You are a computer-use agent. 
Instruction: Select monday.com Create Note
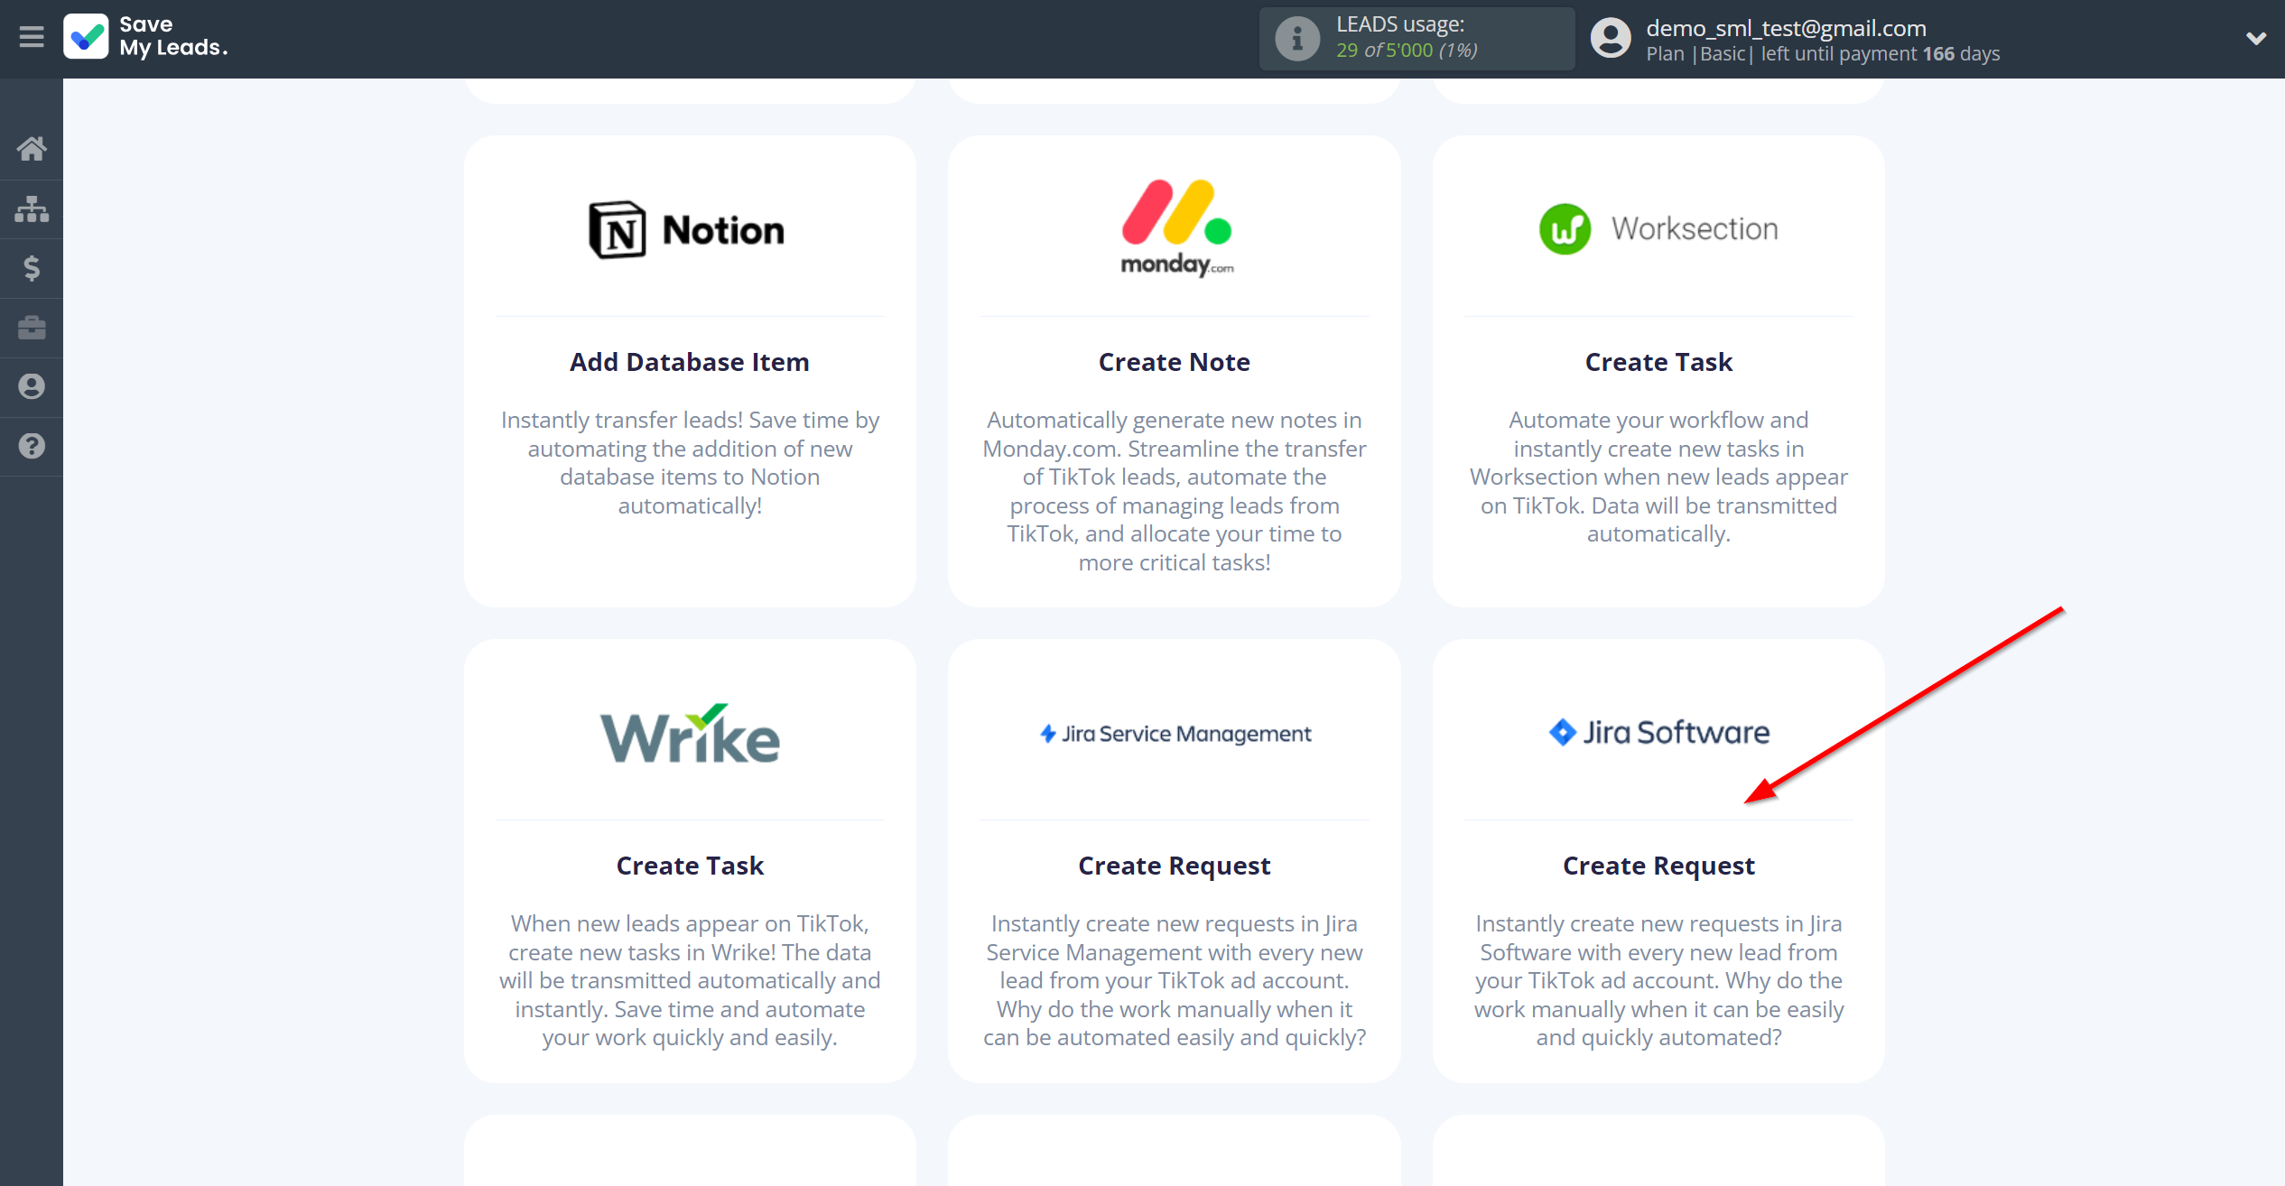[x=1174, y=362]
